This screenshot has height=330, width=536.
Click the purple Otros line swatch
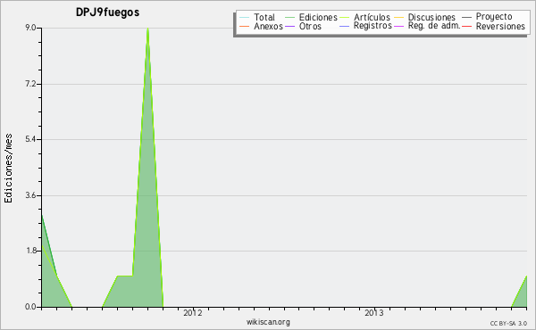coord(289,26)
